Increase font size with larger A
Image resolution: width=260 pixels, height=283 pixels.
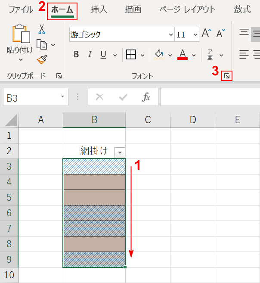pos(207,33)
